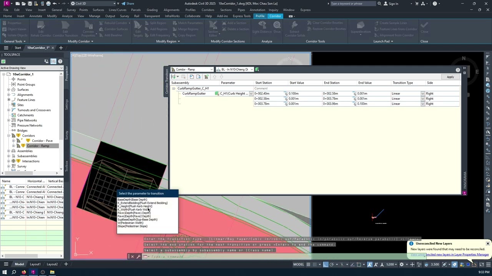
Task: Click the import transitions icon in Panorama toolbar
Action: click(191, 77)
